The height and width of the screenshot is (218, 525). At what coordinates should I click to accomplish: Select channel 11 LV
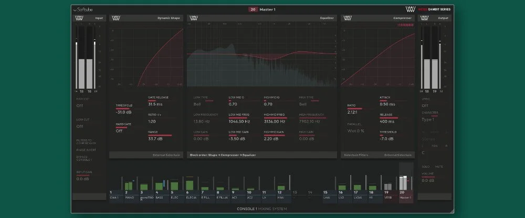(x=268, y=197)
